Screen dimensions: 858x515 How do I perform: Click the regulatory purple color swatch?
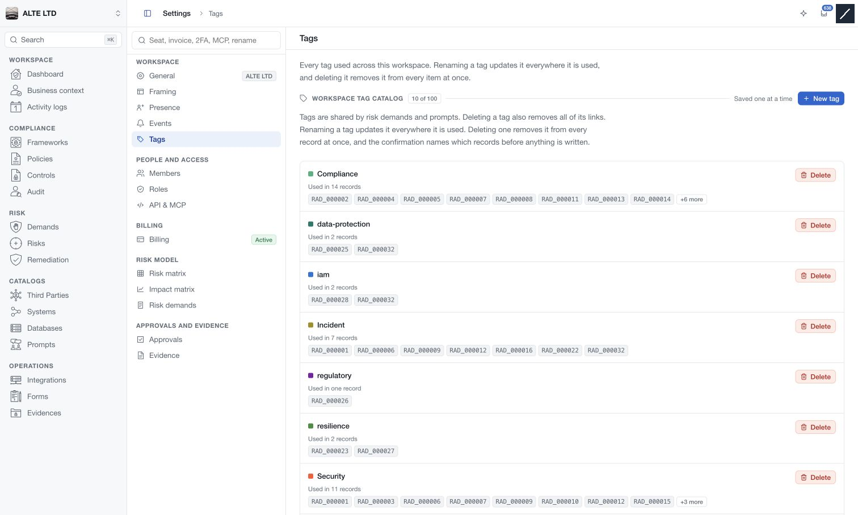click(x=310, y=375)
